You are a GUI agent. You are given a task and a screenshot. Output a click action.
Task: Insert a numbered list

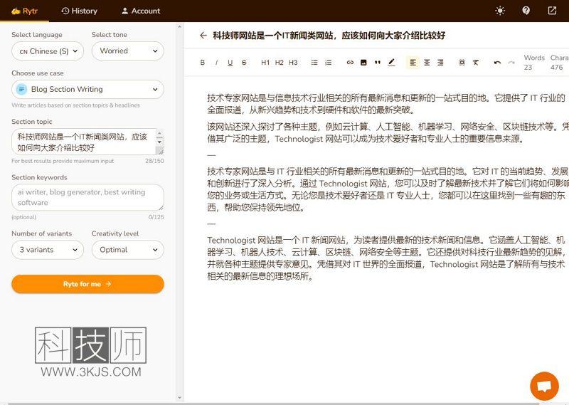coord(328,63)
